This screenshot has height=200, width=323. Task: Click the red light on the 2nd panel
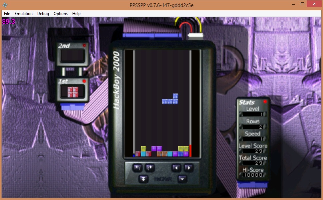pyautogui.click(x=84, y=45)
